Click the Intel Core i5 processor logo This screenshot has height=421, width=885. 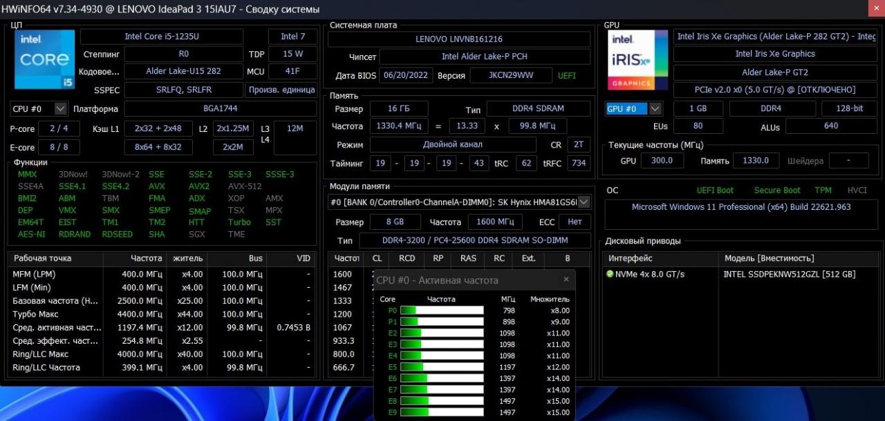pyautogui.click(x=44, y=59)
